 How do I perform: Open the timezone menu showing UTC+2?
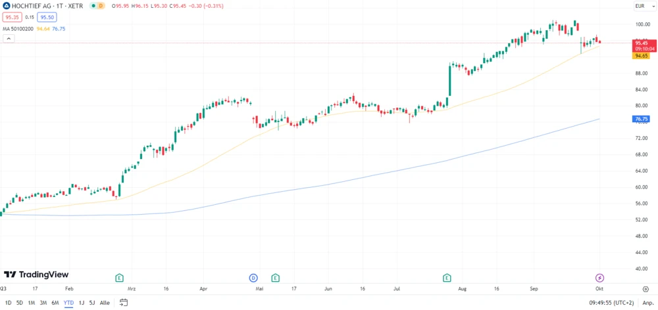(611, 302)
